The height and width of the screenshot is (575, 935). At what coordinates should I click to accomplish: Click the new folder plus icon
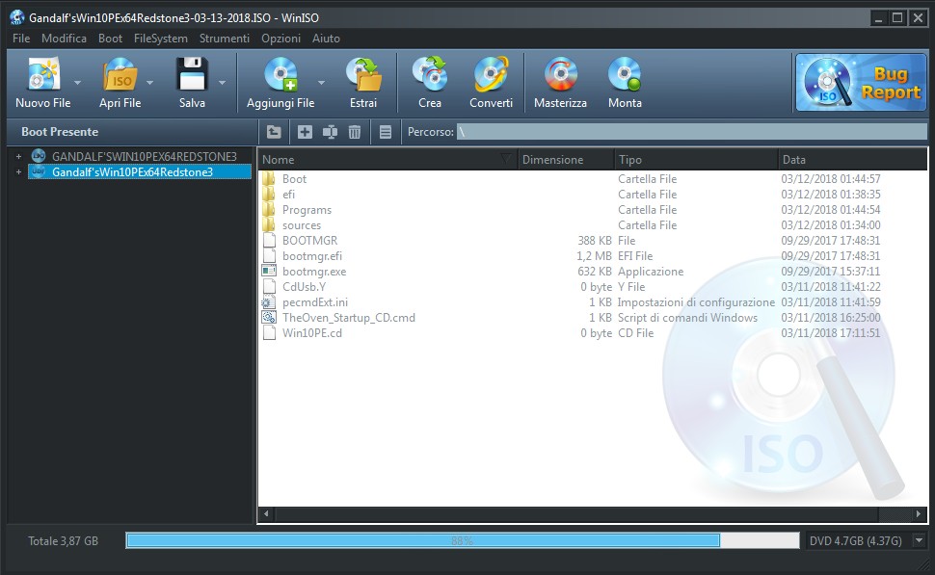[x=305, y=132]
